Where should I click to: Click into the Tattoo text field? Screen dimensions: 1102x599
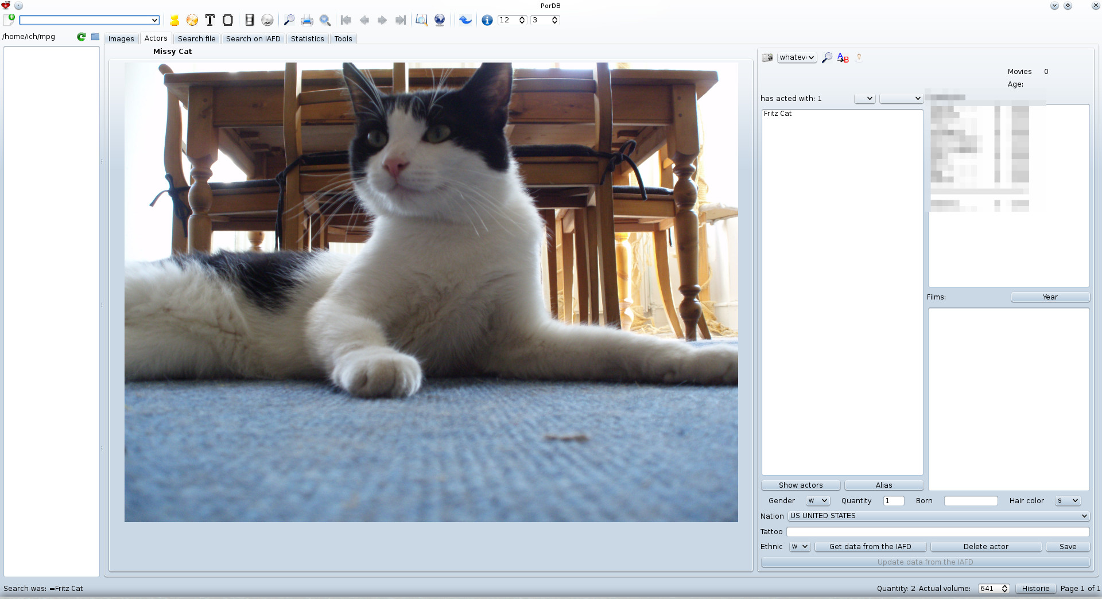937,531
